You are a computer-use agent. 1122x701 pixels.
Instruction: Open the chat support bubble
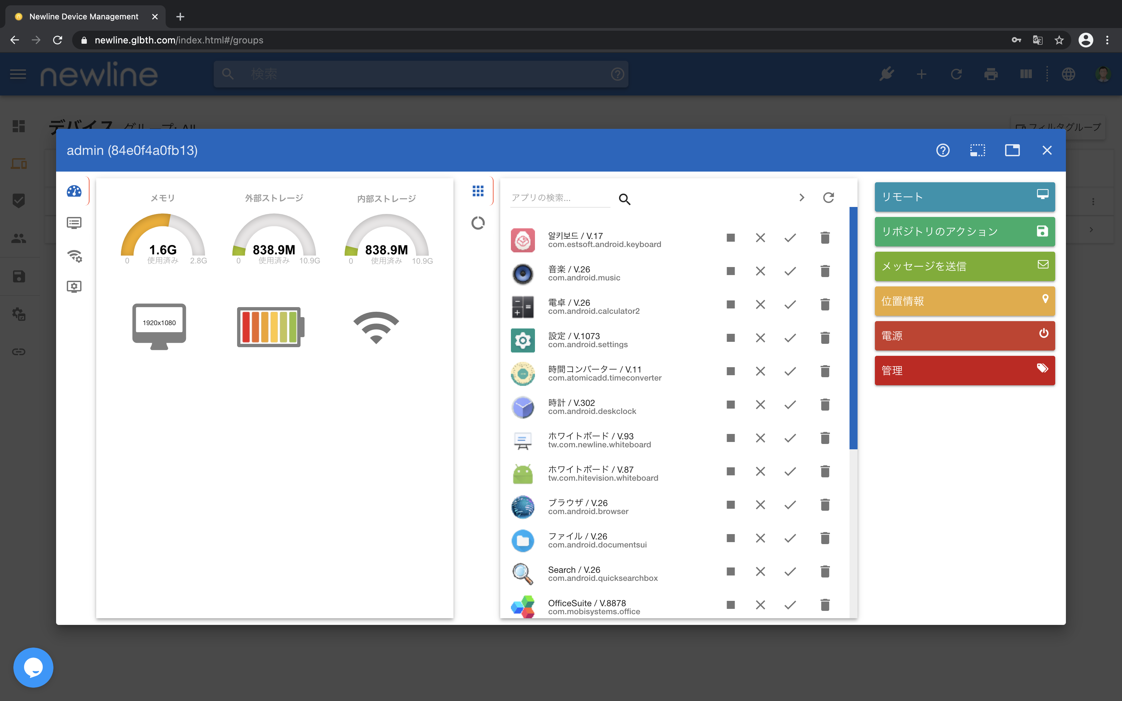tap(33, 667)
